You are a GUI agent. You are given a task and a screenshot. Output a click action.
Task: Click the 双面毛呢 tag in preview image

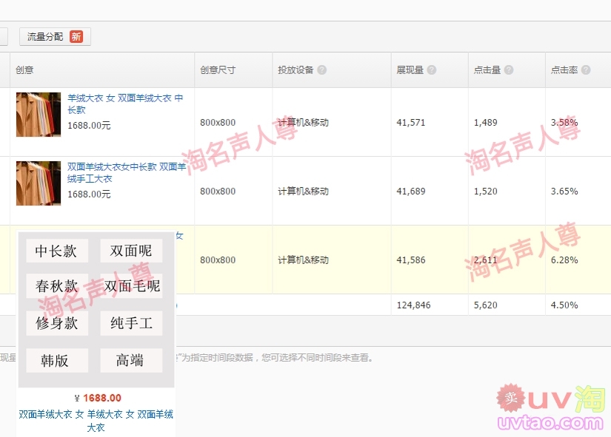click(132, 286)
